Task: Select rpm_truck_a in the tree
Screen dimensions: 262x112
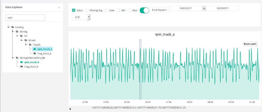Action: 45,49
